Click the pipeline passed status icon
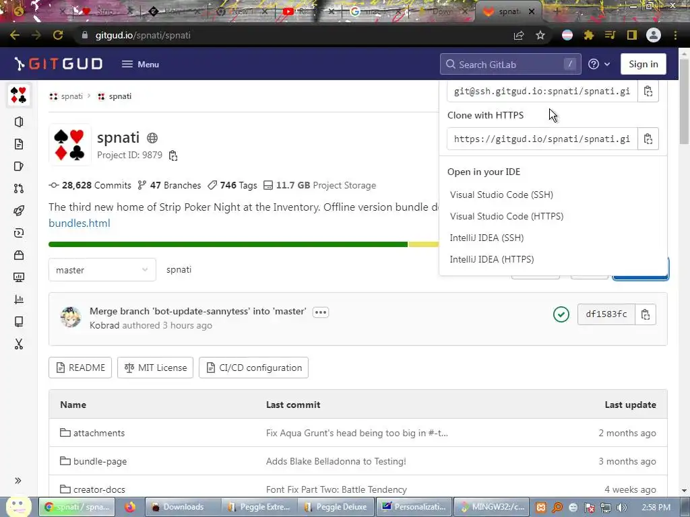Screen dimensions: 690x517 pyautogui.click(x=561, y=314)
